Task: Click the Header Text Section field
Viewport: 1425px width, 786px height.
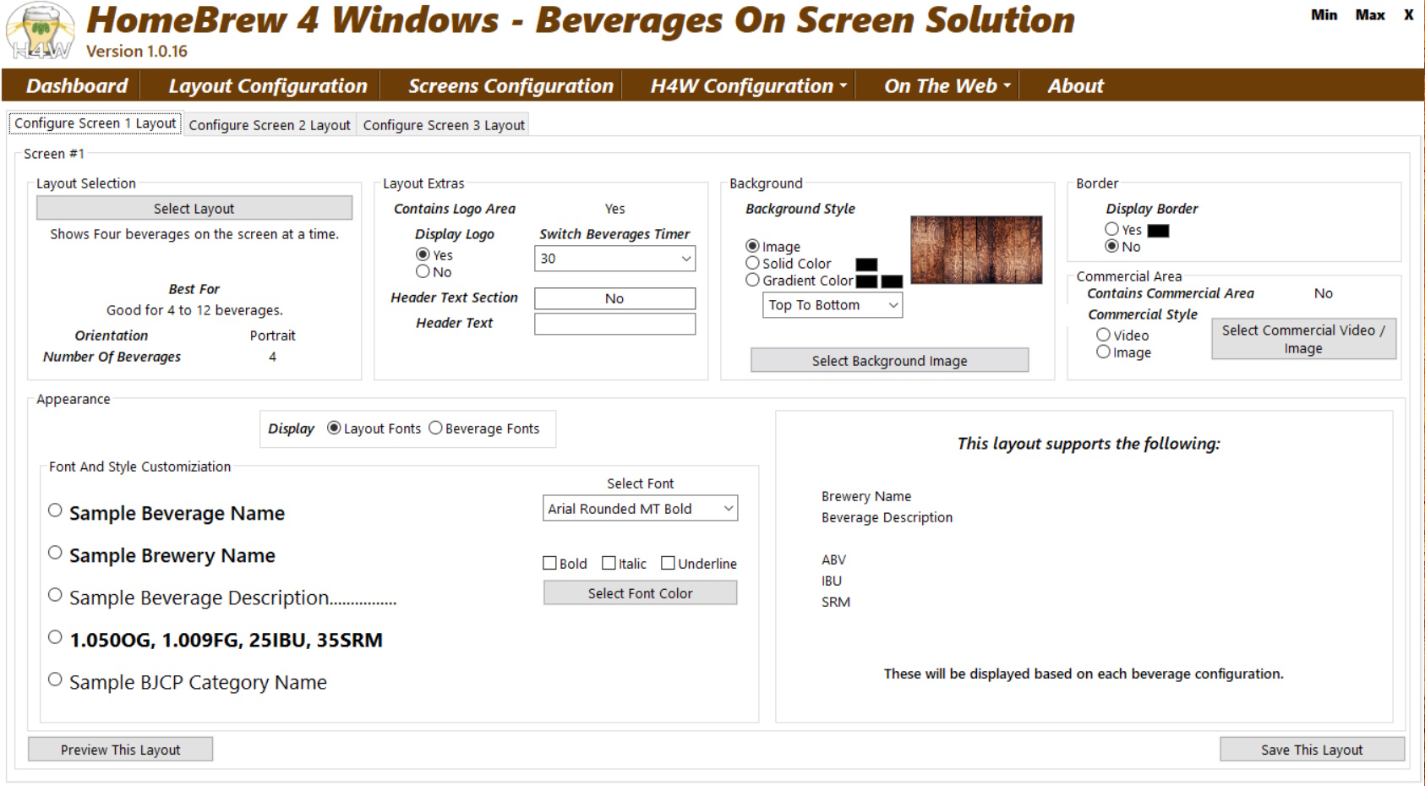Action: coord(614,298)
